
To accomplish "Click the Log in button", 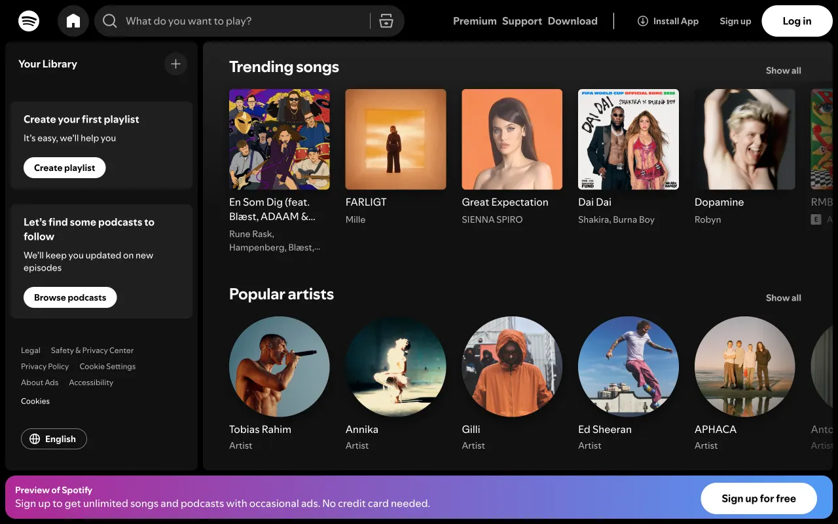I will point(797,21).
